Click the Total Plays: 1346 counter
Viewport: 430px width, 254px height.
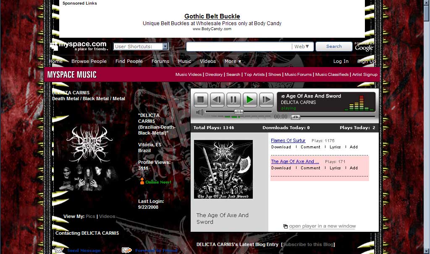[214, 127]
